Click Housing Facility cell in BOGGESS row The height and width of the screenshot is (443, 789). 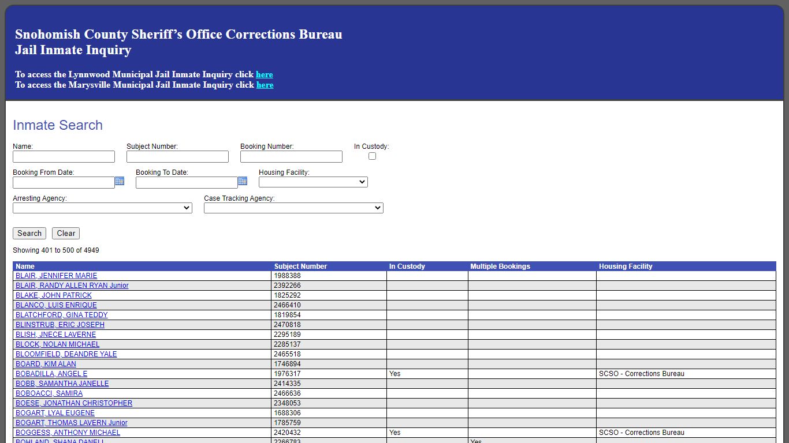click(686, 433)
